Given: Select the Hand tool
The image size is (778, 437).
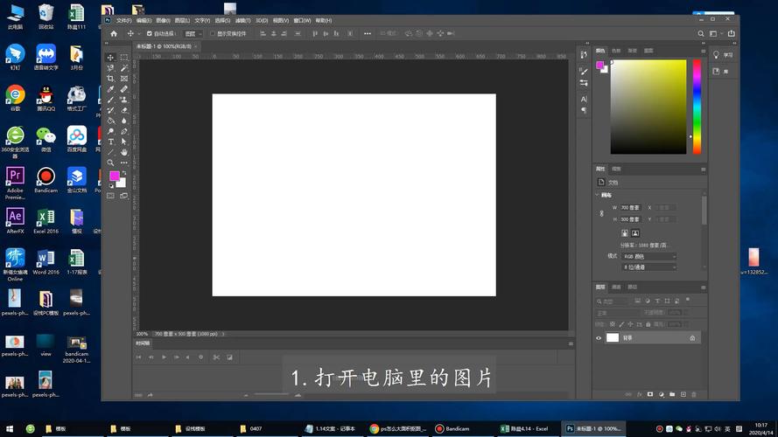Looking at the screenshot, I should tap(124, 152).
